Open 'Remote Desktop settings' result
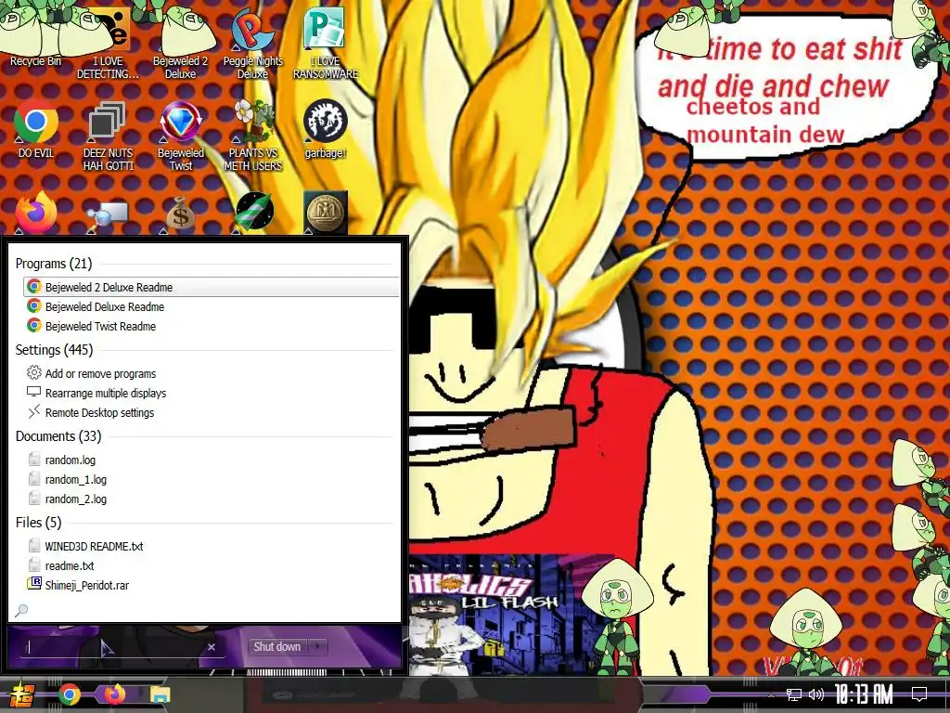Image resolution: width=950 pixels, height=713 pixels. (x=212, y=412)
